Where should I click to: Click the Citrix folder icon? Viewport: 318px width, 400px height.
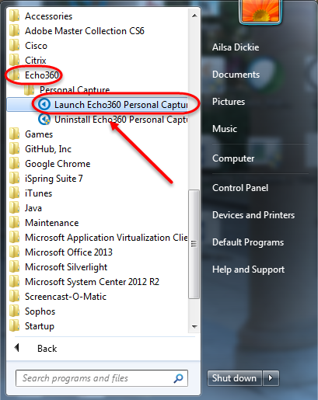[14, 61]
